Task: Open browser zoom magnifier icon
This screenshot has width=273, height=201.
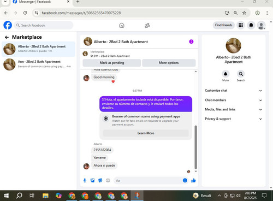Action: (235, 13)
